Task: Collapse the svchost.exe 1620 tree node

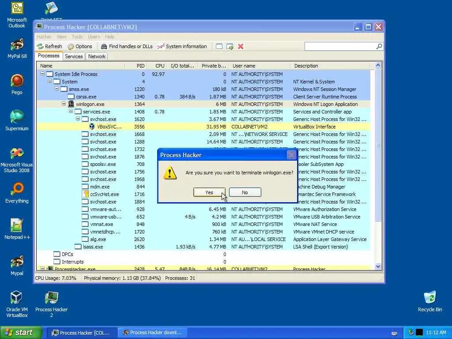Action: [78, 119]
